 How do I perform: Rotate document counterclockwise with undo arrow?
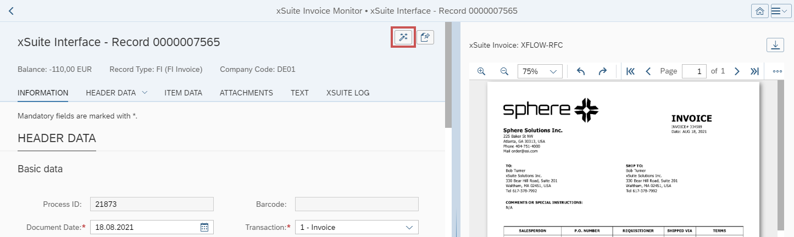[x=581, y=71]
